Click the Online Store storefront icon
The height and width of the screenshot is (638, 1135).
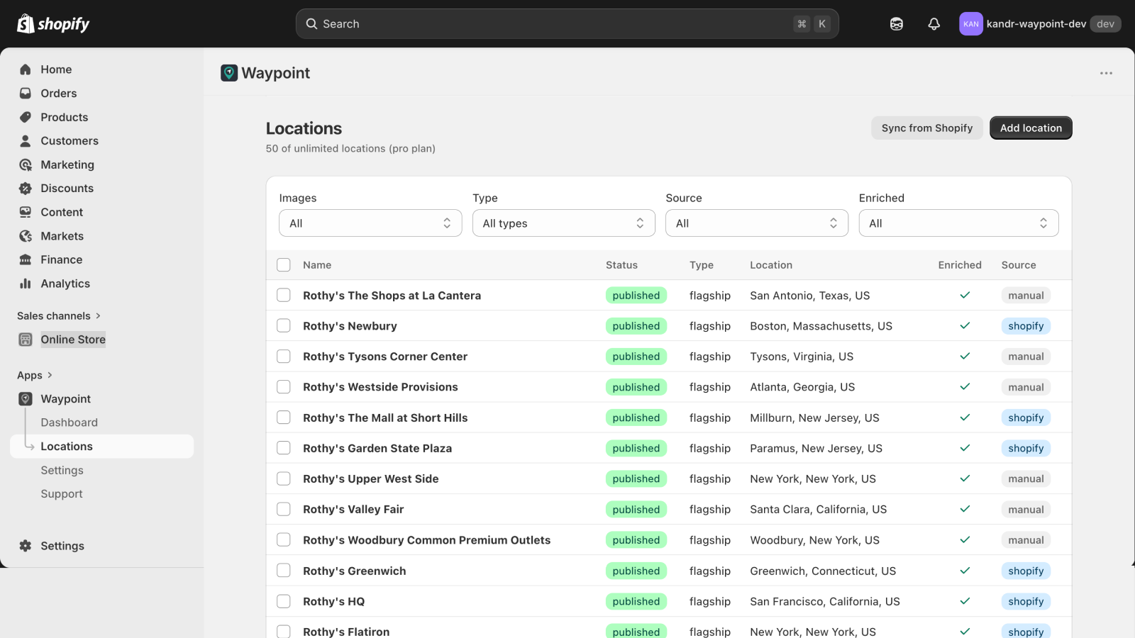tap(26, 340)
